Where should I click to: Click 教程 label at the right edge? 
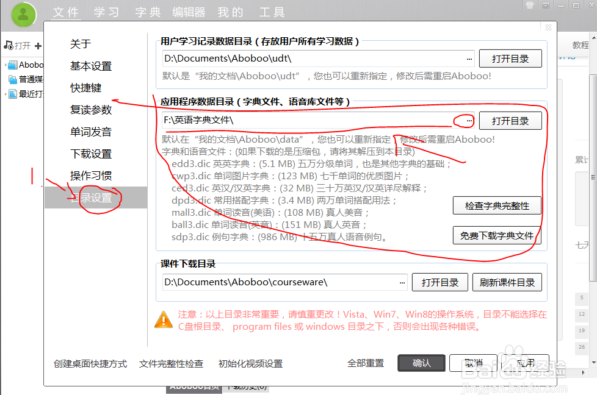click(x=581, y=45)
